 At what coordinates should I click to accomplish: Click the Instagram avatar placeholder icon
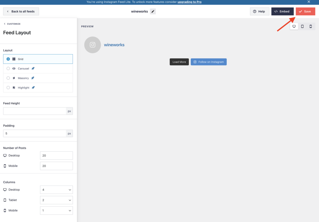click(x=93, y=45)
